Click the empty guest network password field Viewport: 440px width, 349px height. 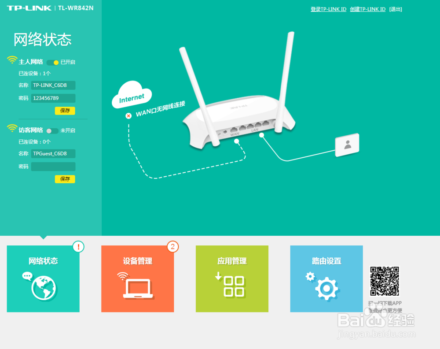(x=53, y=167)
